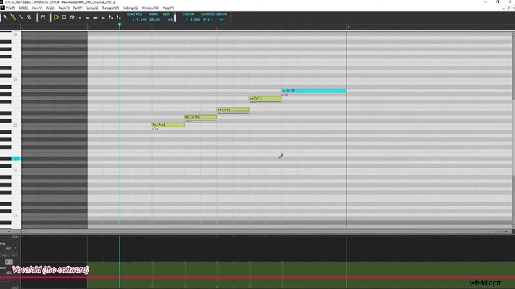Select the second green note from the bottom
The image size is (515, 289).
[x=200, y=117]
